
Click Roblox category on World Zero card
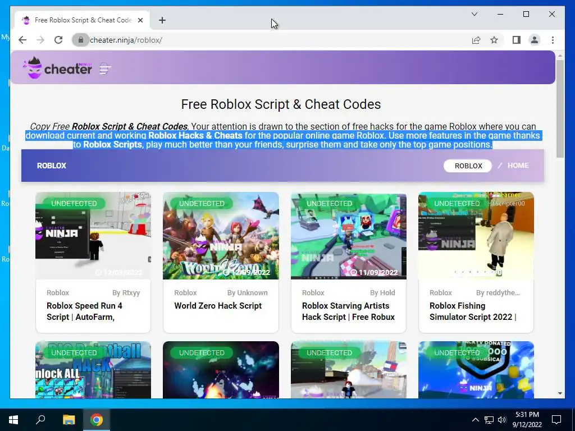click(185, 292)
